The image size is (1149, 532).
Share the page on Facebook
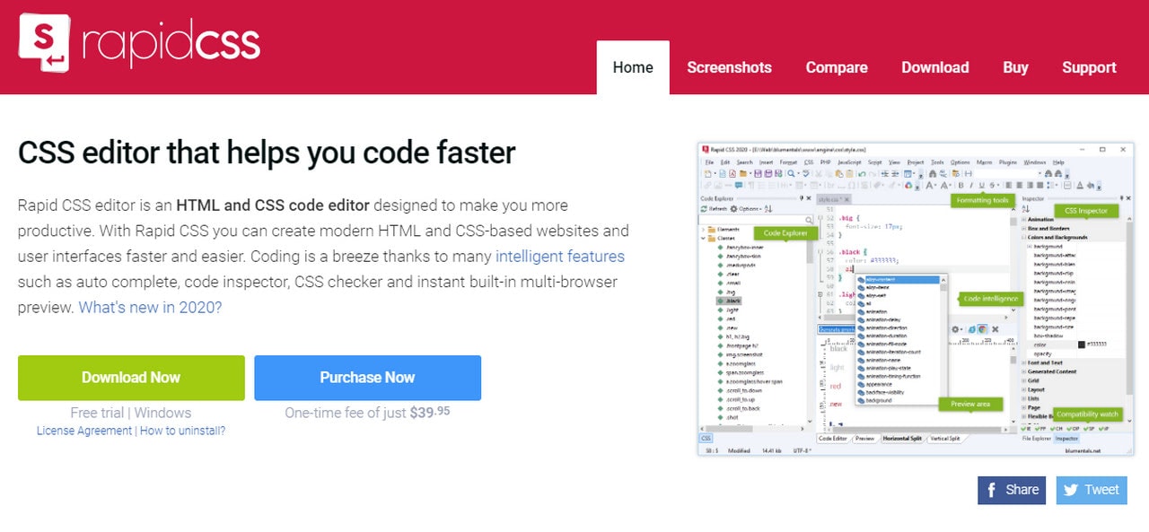tap(1012, 490)
